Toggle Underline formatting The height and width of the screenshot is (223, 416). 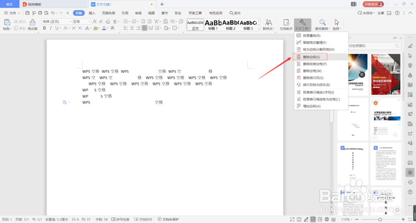tap(57, 28)
